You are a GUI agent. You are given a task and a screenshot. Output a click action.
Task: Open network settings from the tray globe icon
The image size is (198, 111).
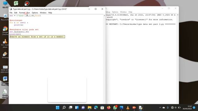point(172,108)
